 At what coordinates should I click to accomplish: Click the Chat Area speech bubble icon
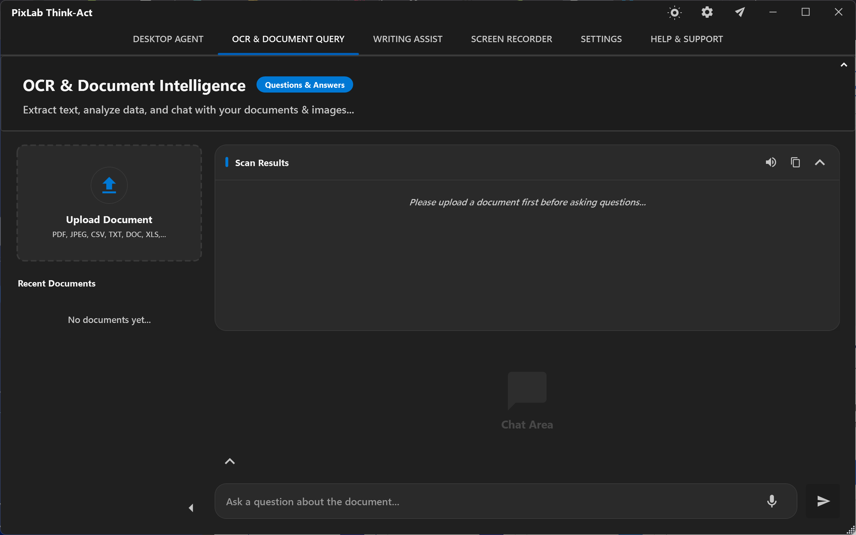[x=527, y=391]
